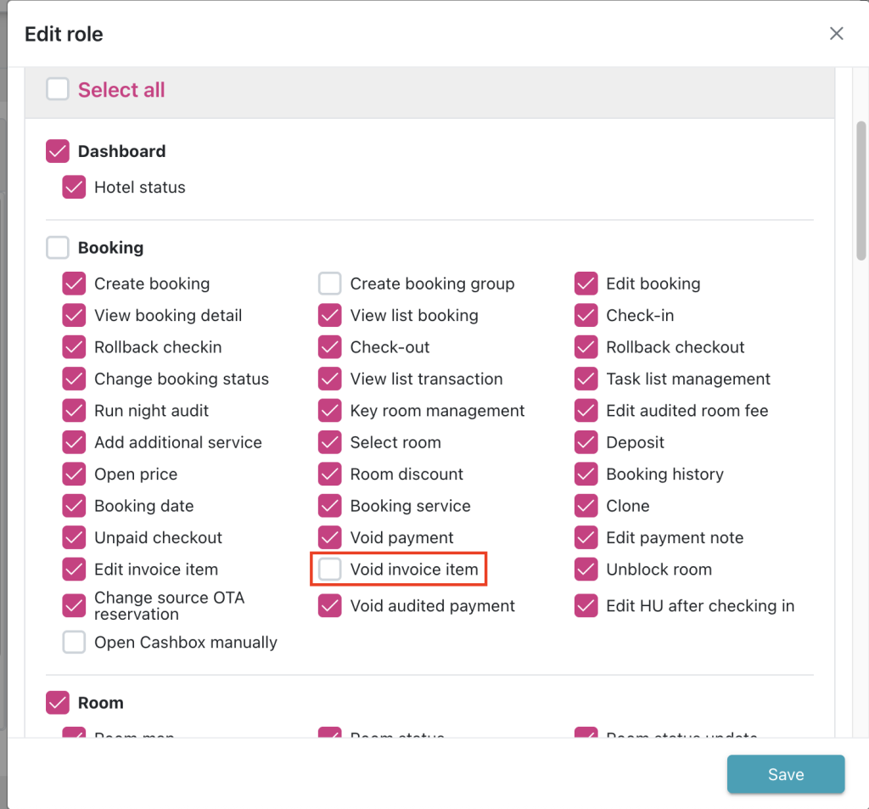Close the Edit role dialog
The height and width of the screenshot is (809, 869).
click(837, 34)
